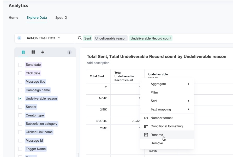233x157 pixels.
Task: Click the Trigger Name column chip
Action: tap(36, 149)
